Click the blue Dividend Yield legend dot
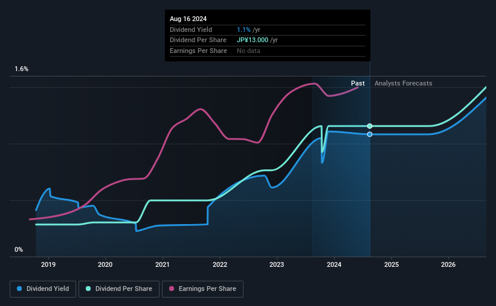 (x=19, y=289)
